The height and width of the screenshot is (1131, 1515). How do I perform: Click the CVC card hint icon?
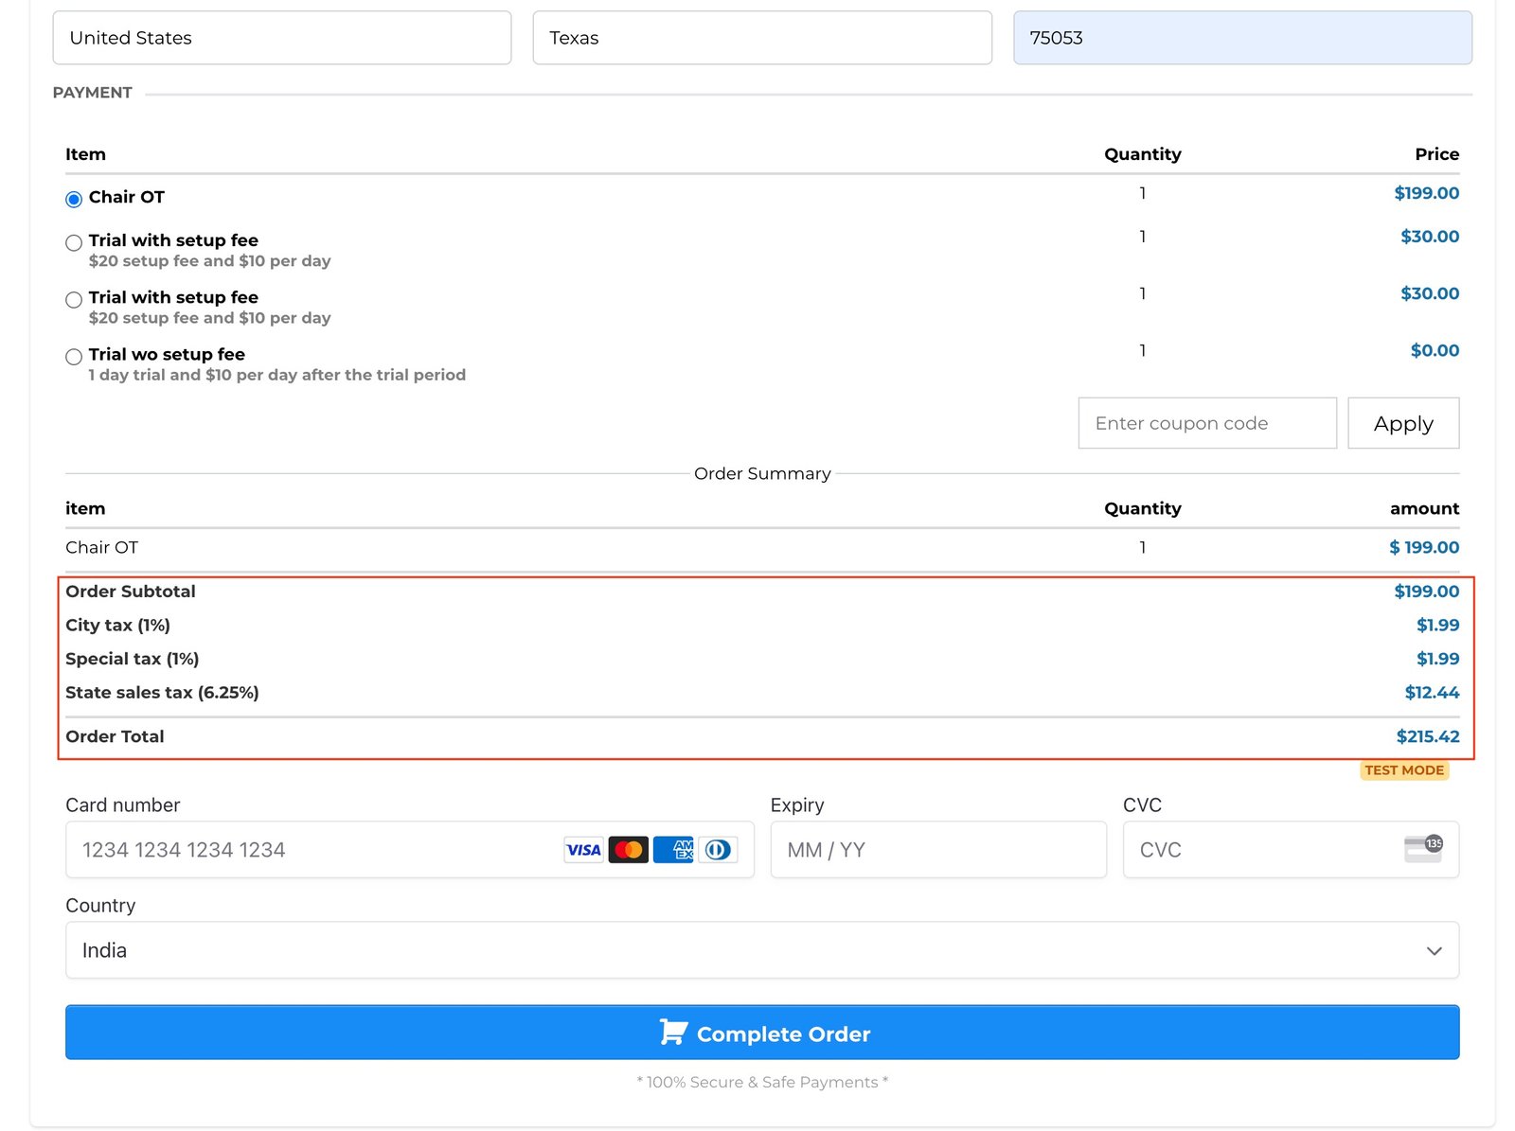coord(1422,848)
